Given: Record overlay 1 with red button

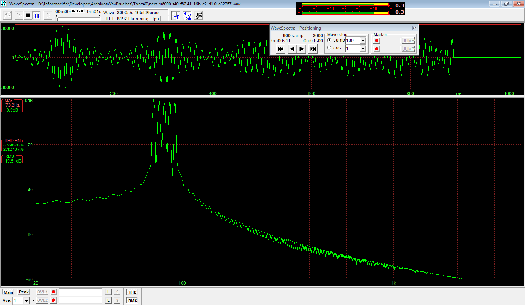Looking at the screenshot, I should 54,292.
